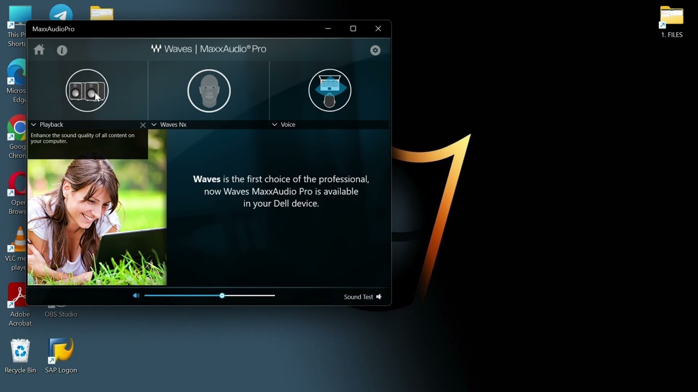Select the Voice laptop microphone icon
The height and width of the screenshot is (392, 698).
[330, 90]
